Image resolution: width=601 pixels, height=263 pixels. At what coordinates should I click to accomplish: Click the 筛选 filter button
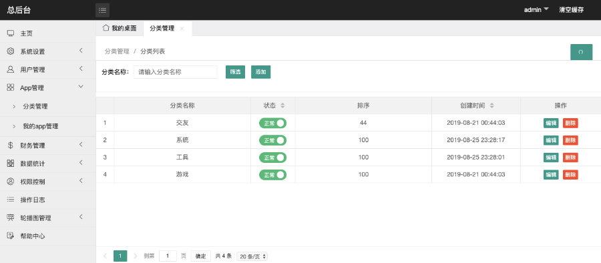tap(235, 71)
